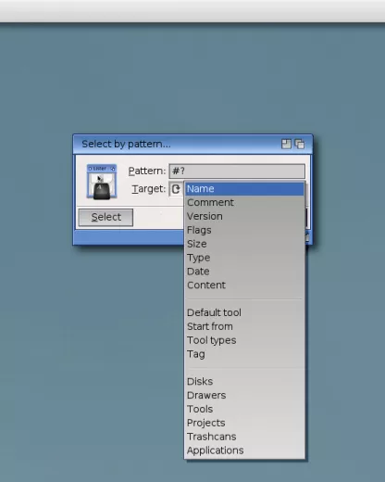Click the window zoom gadget

click(x=286, y=144)
